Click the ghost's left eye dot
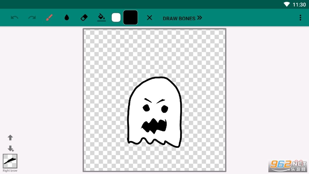The image size is (309, 174). click(x=146, y=108)
